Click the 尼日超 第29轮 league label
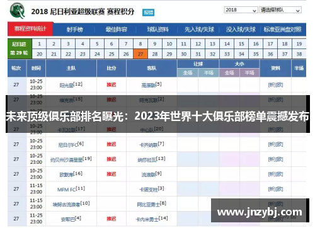The image size is (315, 228). tap(20, 48)
